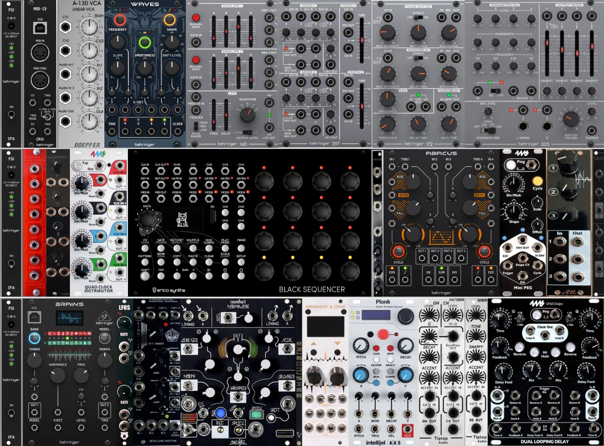This screenshot has height=446, width=604.
Task: Click the red OUT jack on Plonk
Action: 408,428
